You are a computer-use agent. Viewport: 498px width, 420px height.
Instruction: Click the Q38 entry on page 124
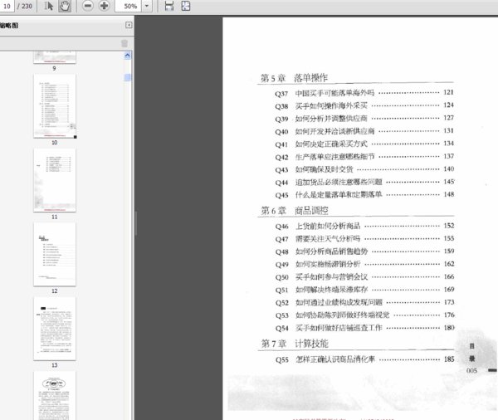(x=364, y=105)
